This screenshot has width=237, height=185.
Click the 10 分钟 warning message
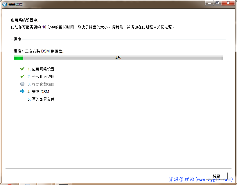coord(93,27)
